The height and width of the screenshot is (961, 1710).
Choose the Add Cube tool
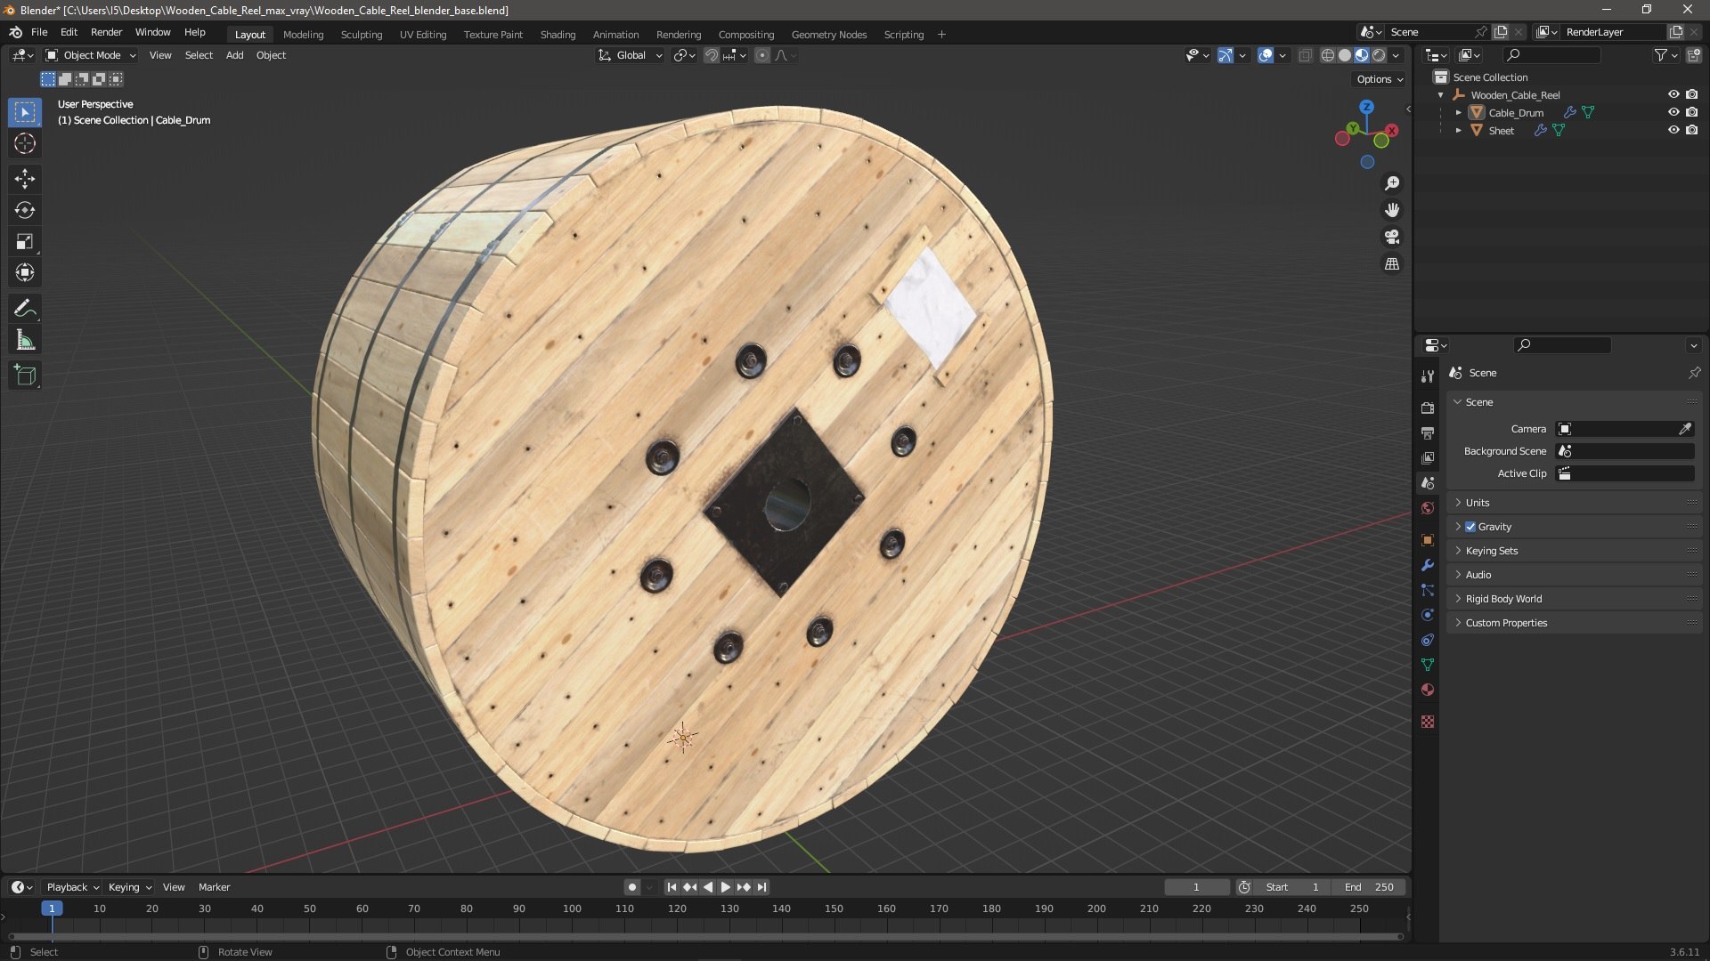[25, 376]
